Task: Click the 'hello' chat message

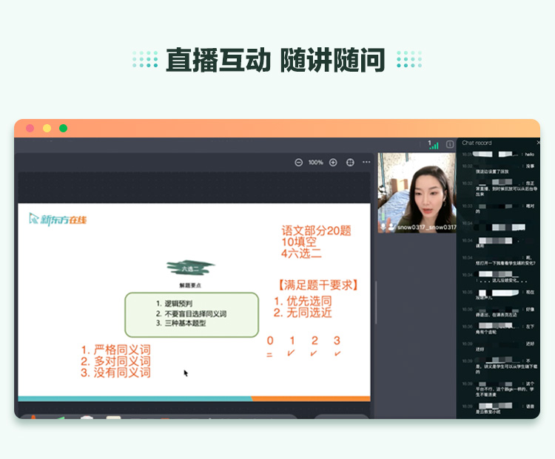Action: [528, 154]
